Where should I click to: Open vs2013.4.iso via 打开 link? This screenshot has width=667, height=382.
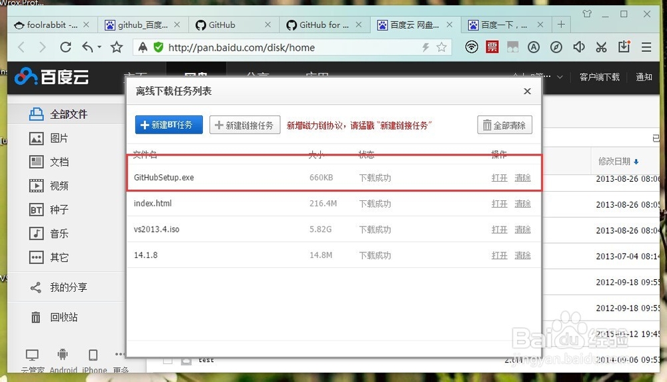pos(500,230)
